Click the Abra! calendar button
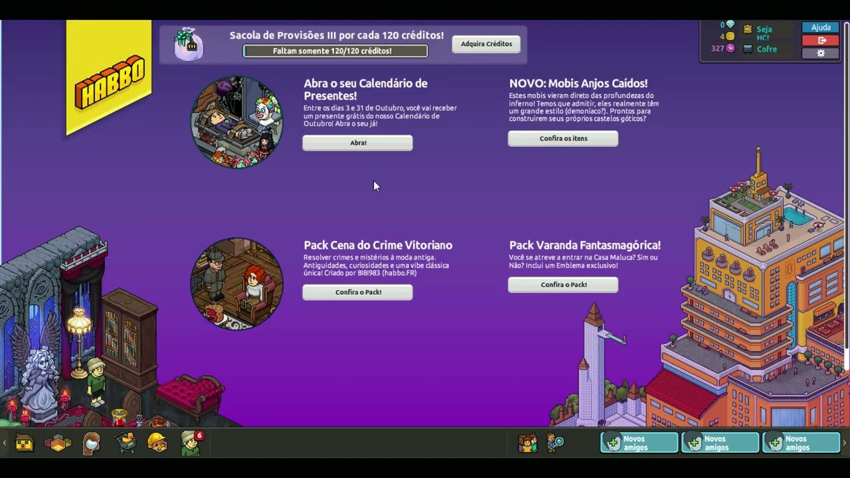850x478 pixels. [x=357, y=143]
